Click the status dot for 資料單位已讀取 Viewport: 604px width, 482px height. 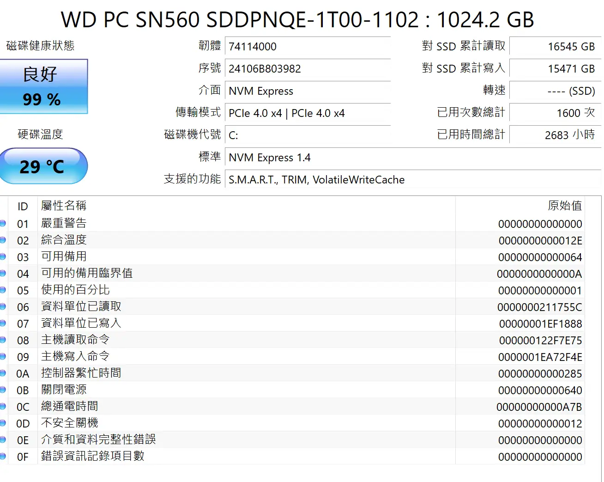coord(3,307)
